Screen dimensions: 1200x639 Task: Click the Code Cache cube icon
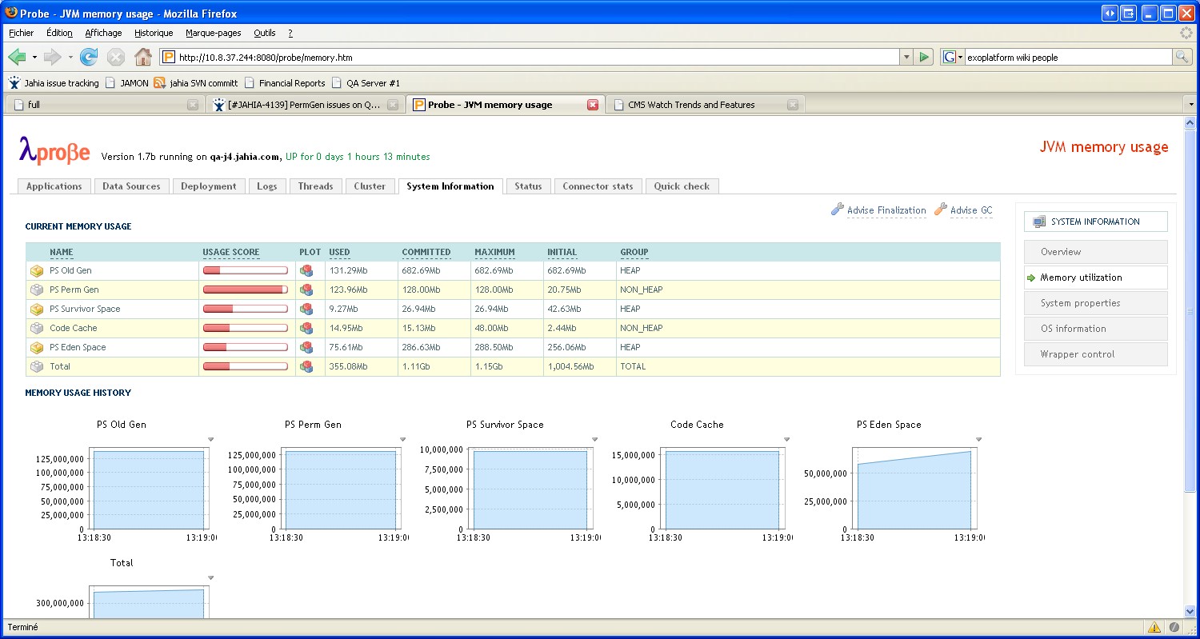tap(37, 328)
